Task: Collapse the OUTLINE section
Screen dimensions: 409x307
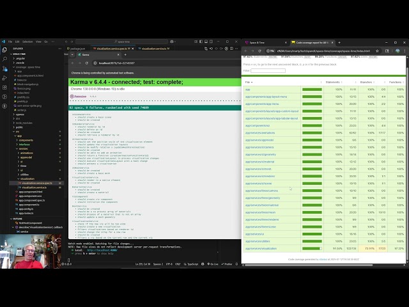Action: coord(17,219)
